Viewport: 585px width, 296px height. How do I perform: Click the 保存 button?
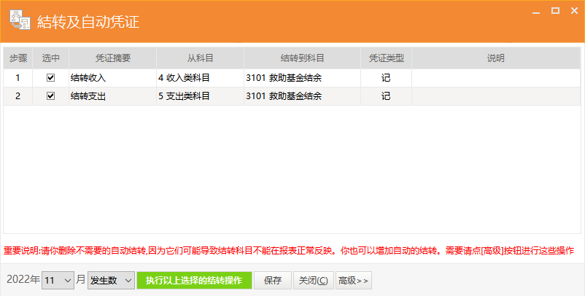point(272,281)
